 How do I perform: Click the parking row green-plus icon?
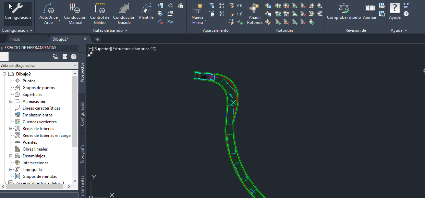[x=240, y=22]
